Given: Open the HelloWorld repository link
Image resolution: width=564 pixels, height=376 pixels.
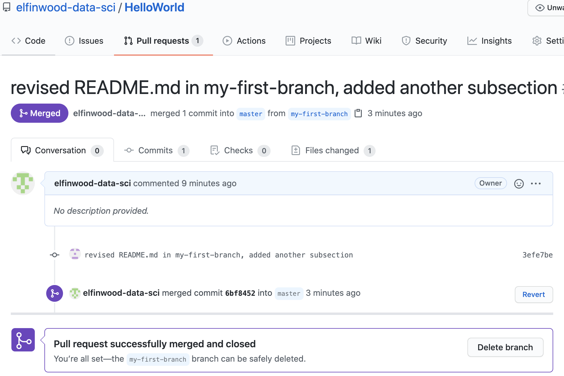Looking at the screenshot, I should click(154, 7).
